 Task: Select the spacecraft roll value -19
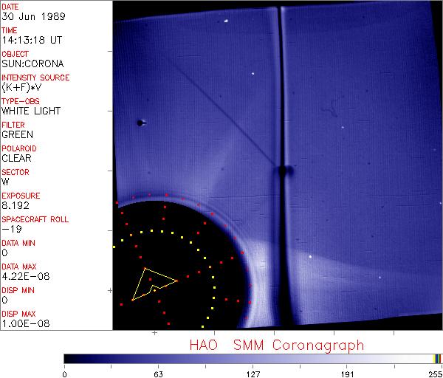click(x=12, y=229)
